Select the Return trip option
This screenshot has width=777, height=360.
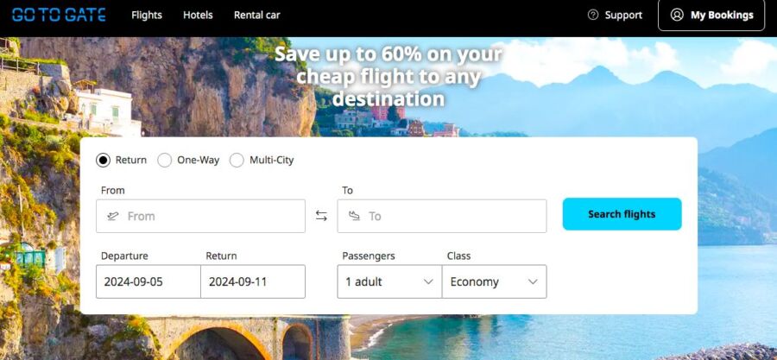click(103, 161)
